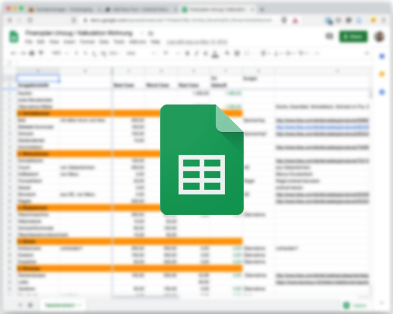This screenshot has width=393, height=314.
Task: Open the Edit menu
Action: (x=41, y=41)
